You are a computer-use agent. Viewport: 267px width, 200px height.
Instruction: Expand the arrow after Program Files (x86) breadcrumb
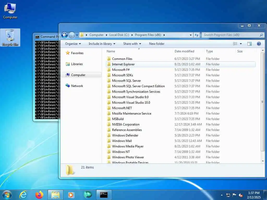[x=164, y=35]
